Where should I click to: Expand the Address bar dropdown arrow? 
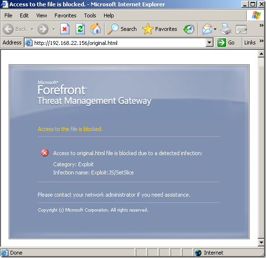click(x=210, y=43)
